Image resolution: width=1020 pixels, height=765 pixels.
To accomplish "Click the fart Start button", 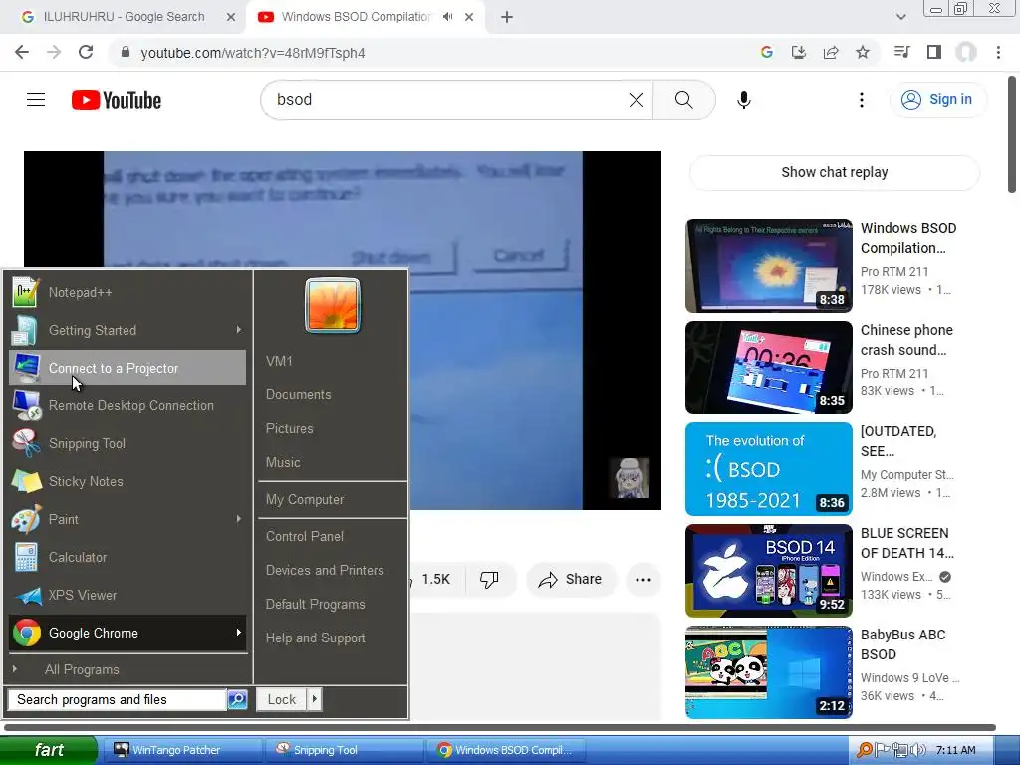I will pyautogui.click(x=49, y=750).
